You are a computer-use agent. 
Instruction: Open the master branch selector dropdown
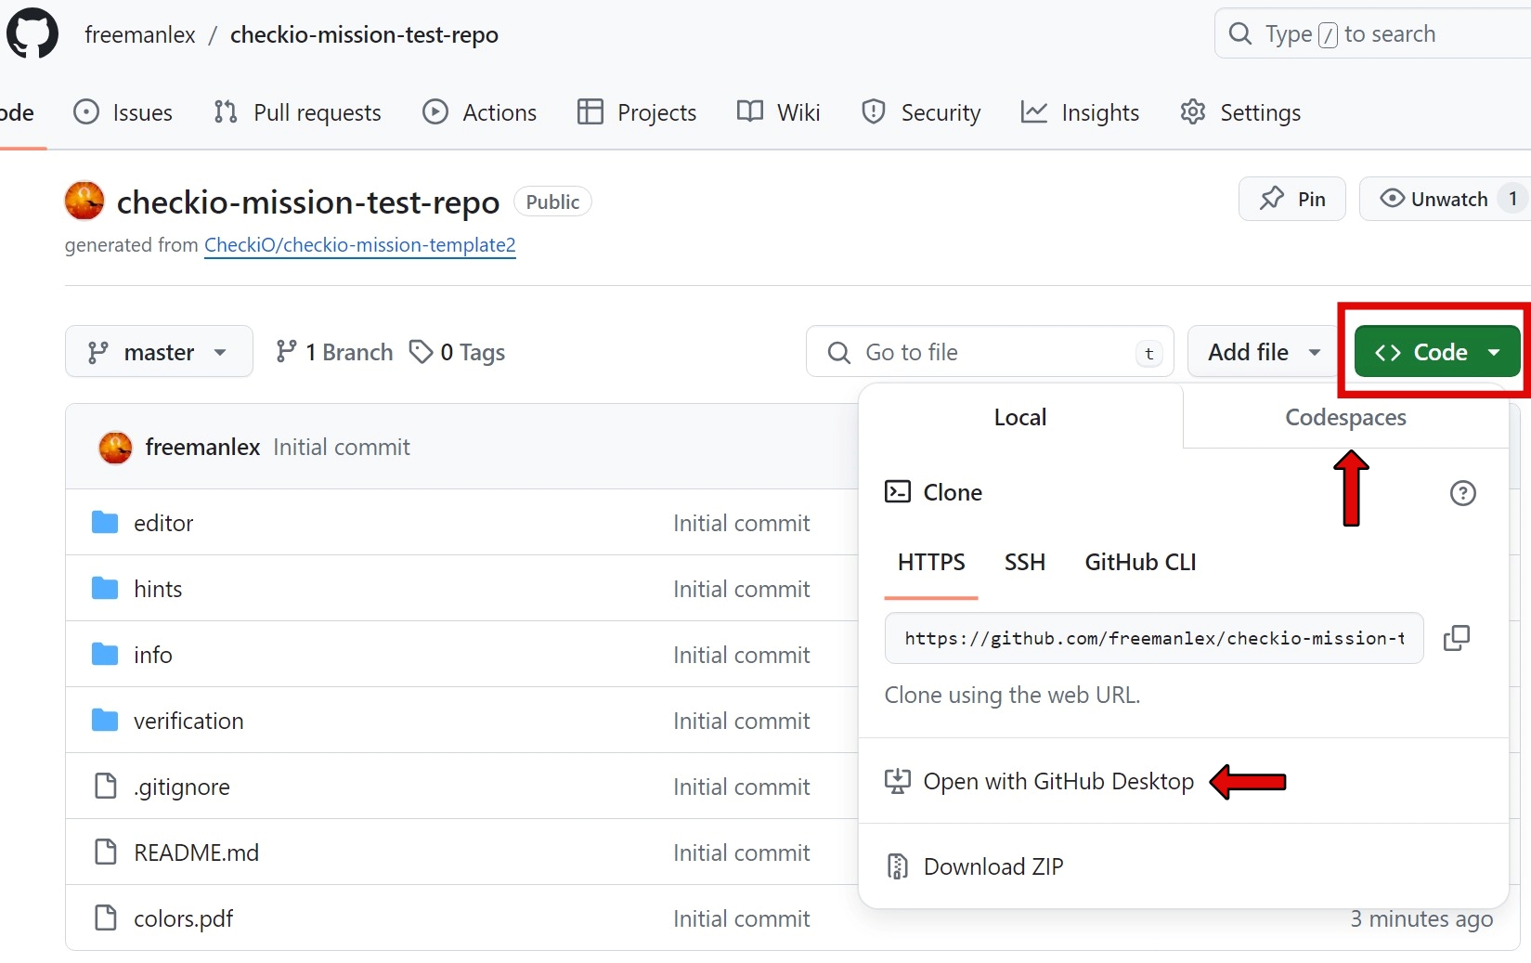click(159, 352)
